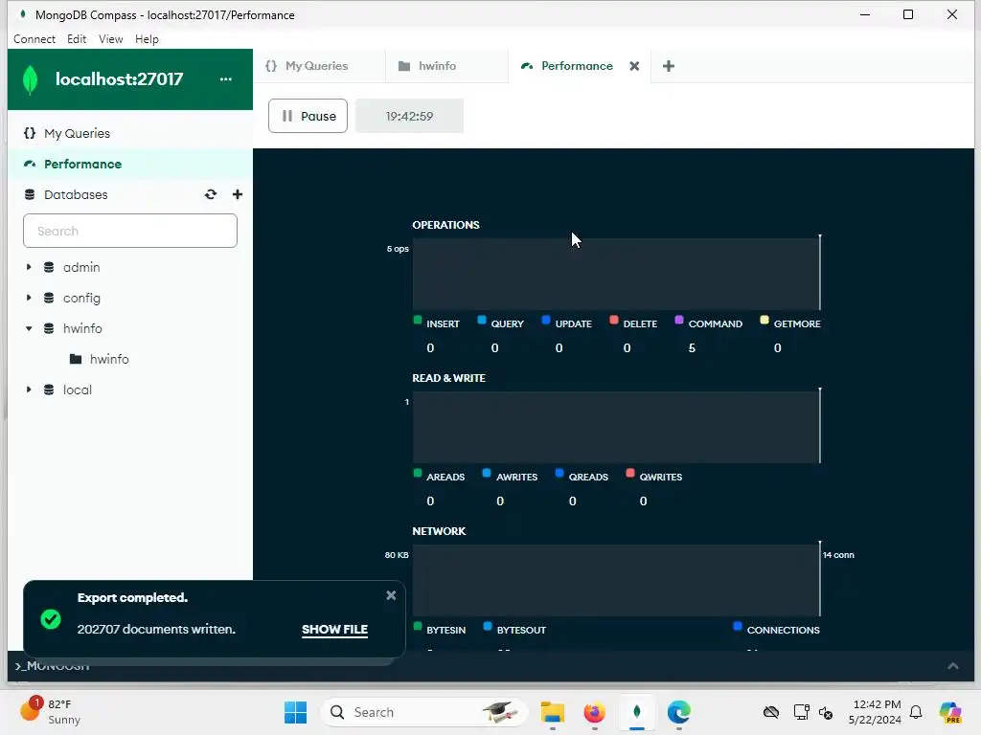Click the QWRITES legend label

[661, 477]
